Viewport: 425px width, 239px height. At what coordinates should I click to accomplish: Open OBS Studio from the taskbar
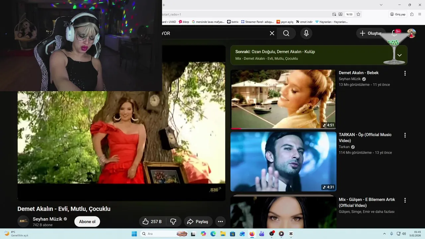(272, 234)
